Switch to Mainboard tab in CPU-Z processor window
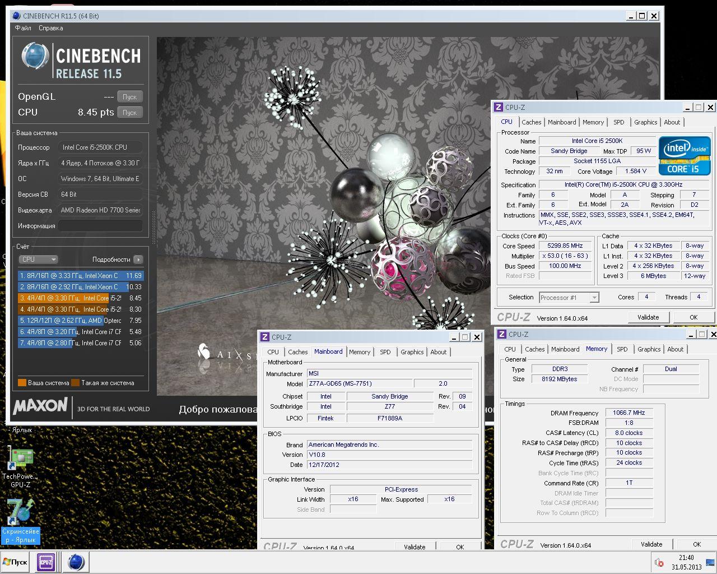Viewport: 717px width, 574px height. tap(562, 122)
